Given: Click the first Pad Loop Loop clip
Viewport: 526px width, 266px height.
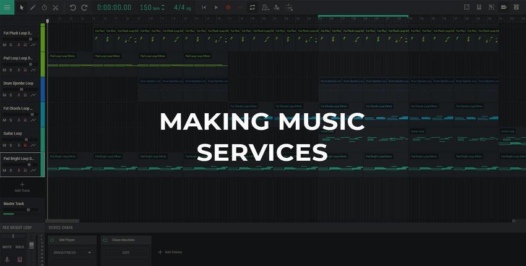Looking at the screenshot, I should [x=70, y=64].
